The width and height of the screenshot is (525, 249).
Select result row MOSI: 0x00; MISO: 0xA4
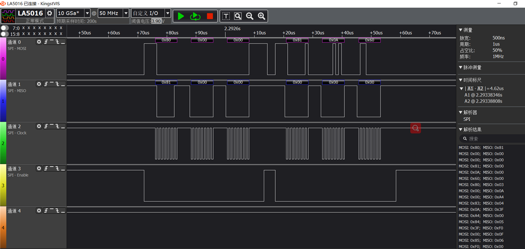coord(481,197)
